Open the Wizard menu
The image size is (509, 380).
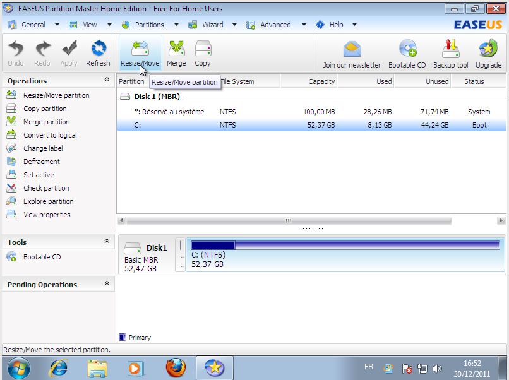[x=213, y=25]
